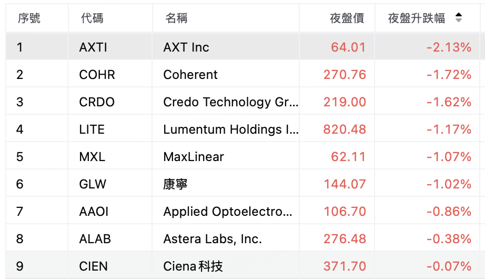Click AXTI change value -2.13%
The height and width of the screenshot is (279, 485).
449,47
